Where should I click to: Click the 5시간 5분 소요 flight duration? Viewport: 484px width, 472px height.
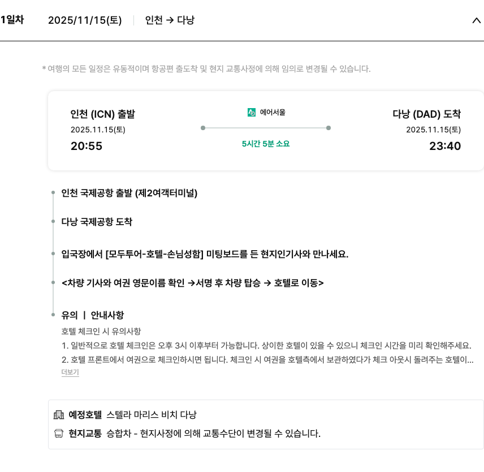(x=266, y=144)
